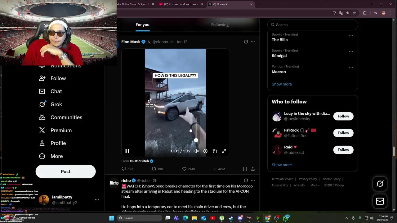Click the Windows taskbar search box

point(140,218)
